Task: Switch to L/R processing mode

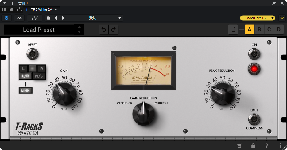Action: (25, 76)
